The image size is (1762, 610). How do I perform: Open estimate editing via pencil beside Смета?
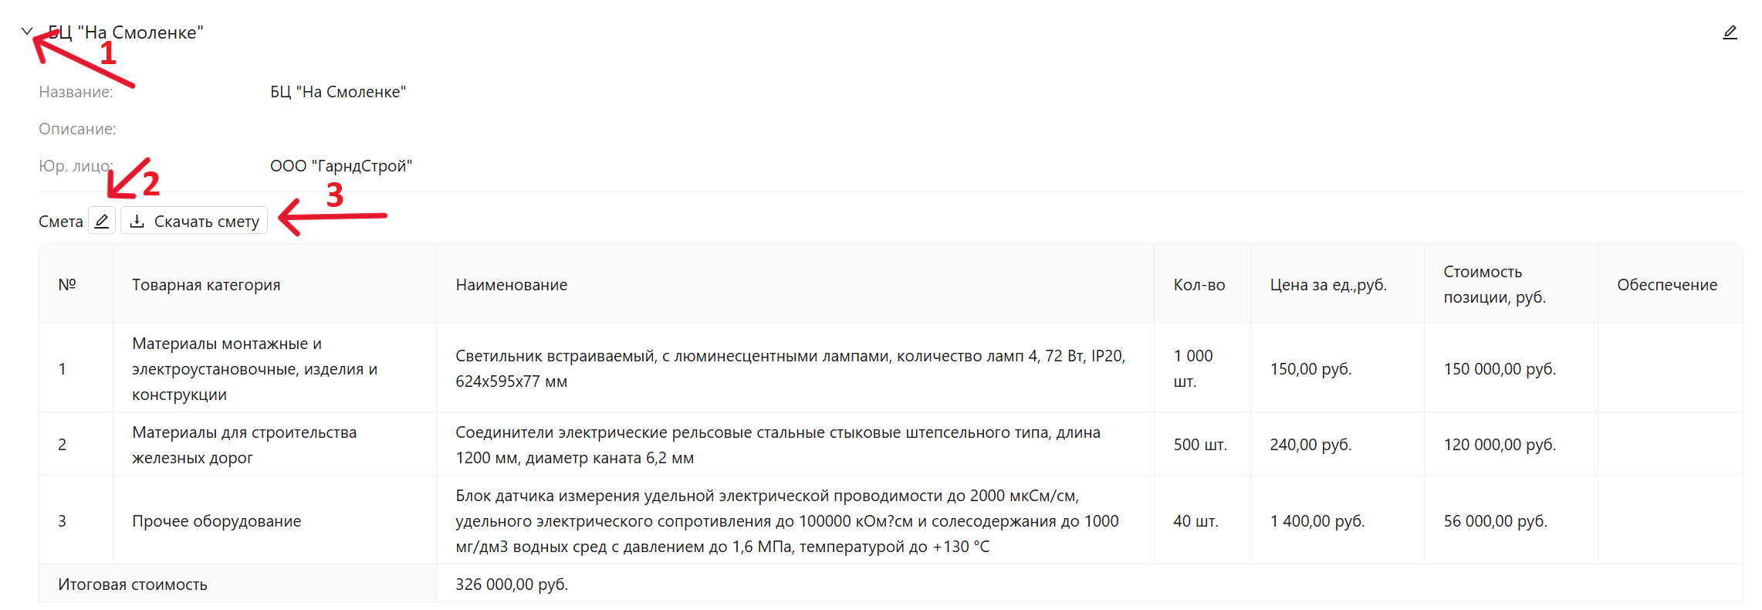click(x=102, y=221)
